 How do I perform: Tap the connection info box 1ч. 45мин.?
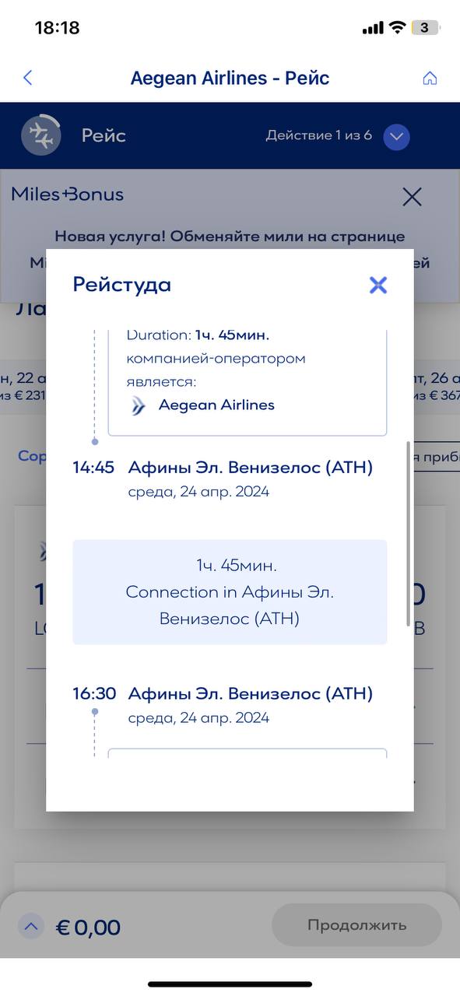pyautogui.click(x=230, y=592)
